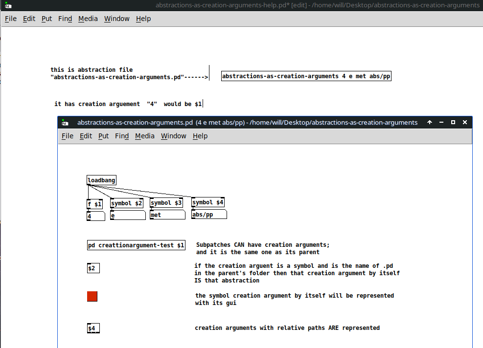
Task: Click the loadbang object
Action: [101, 180]
